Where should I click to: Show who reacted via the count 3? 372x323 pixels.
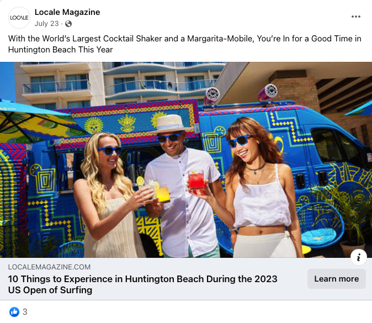[x=25, y=312]
